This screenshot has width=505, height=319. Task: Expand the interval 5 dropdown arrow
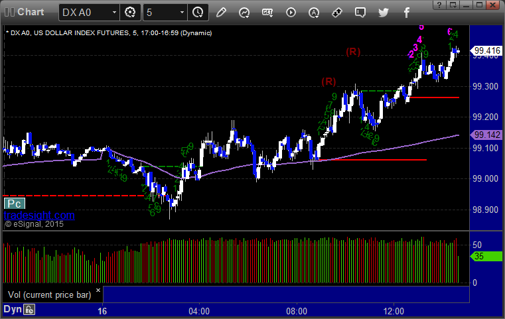point(182,13)
